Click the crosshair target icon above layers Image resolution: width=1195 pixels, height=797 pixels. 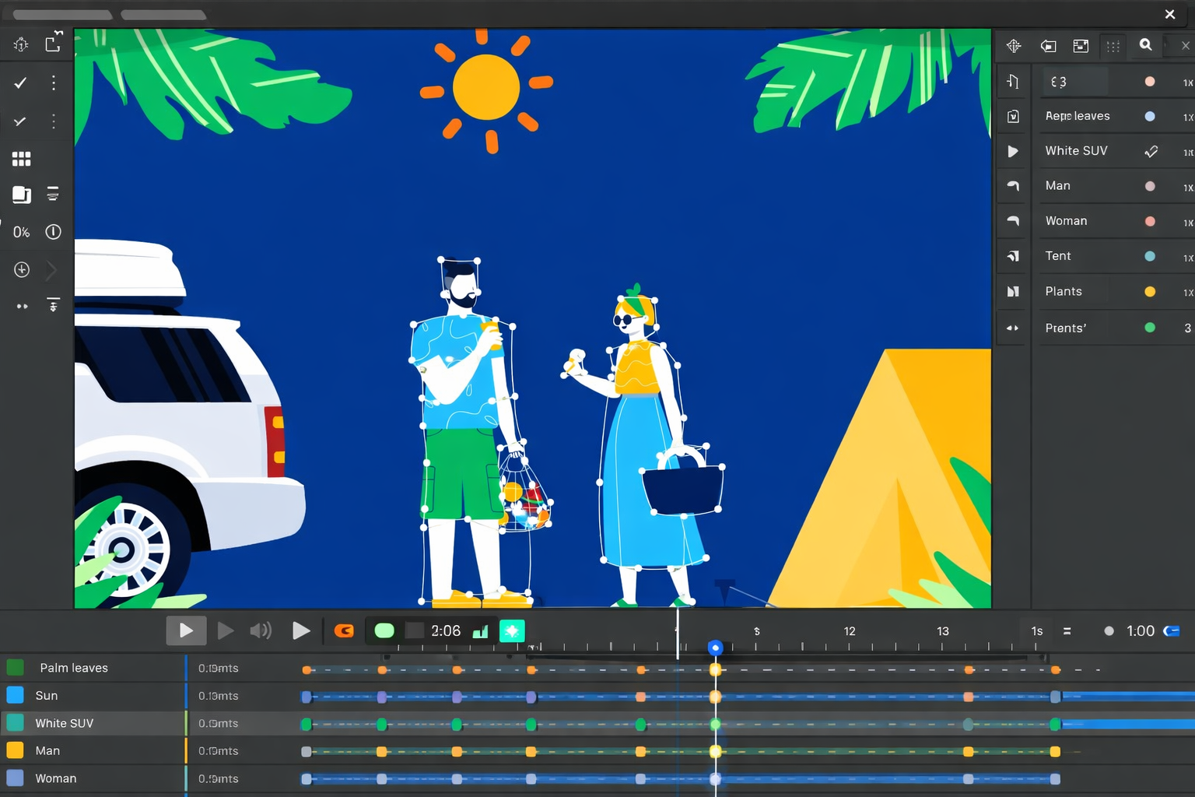[x=1013, y=46]
